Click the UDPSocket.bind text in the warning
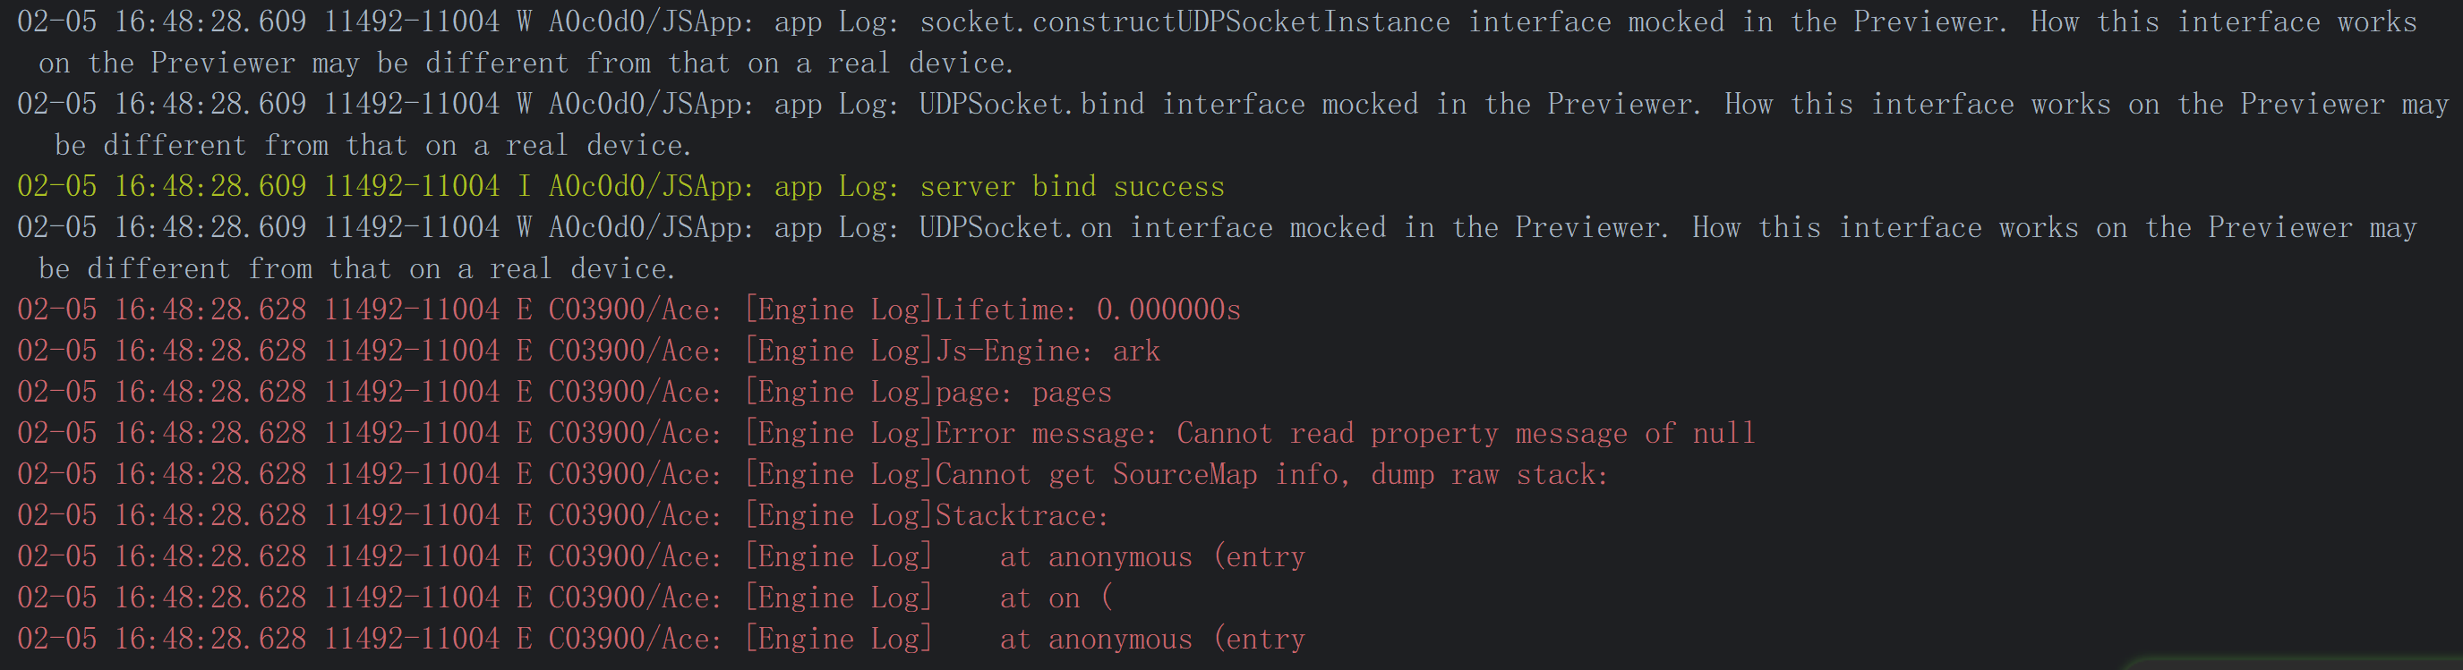This screenshot has height=670, width=2463. pos(1031,104)
